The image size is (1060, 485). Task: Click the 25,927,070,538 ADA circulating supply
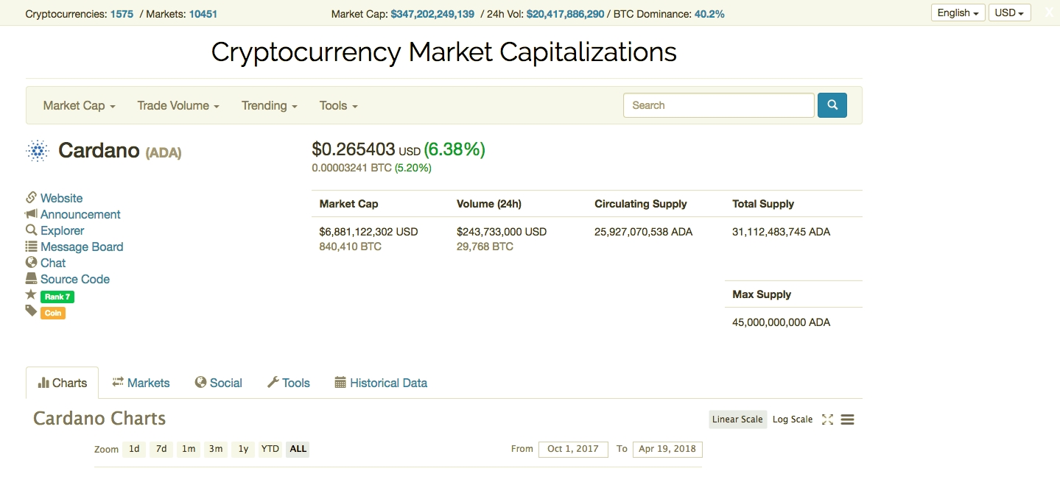(x=644, y=232)
